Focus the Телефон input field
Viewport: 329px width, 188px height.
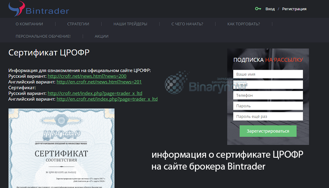tap(268, 95)
